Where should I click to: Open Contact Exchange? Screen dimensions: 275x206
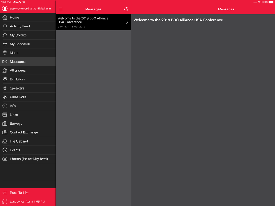28,132
